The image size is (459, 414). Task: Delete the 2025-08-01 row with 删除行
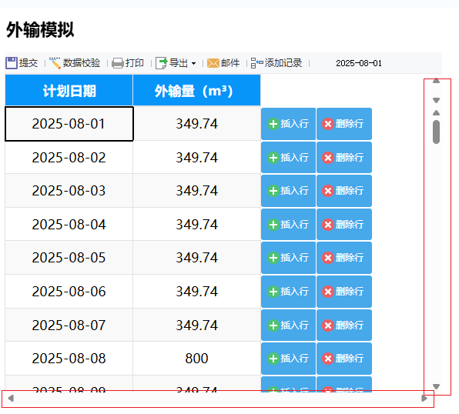(x=344, y=124)
